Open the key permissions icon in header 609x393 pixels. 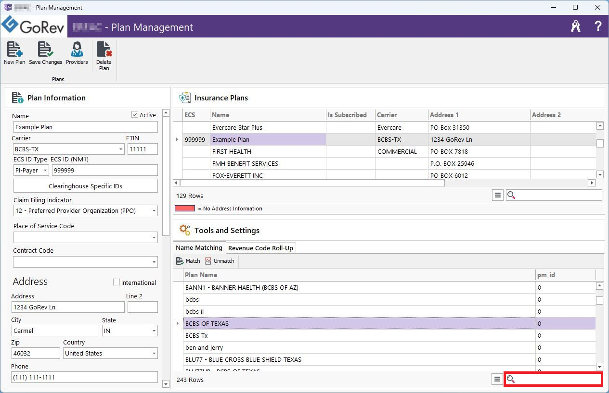tap(576, 26)
